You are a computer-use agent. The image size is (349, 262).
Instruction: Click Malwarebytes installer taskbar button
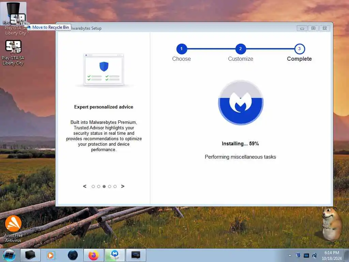[115, 255]
